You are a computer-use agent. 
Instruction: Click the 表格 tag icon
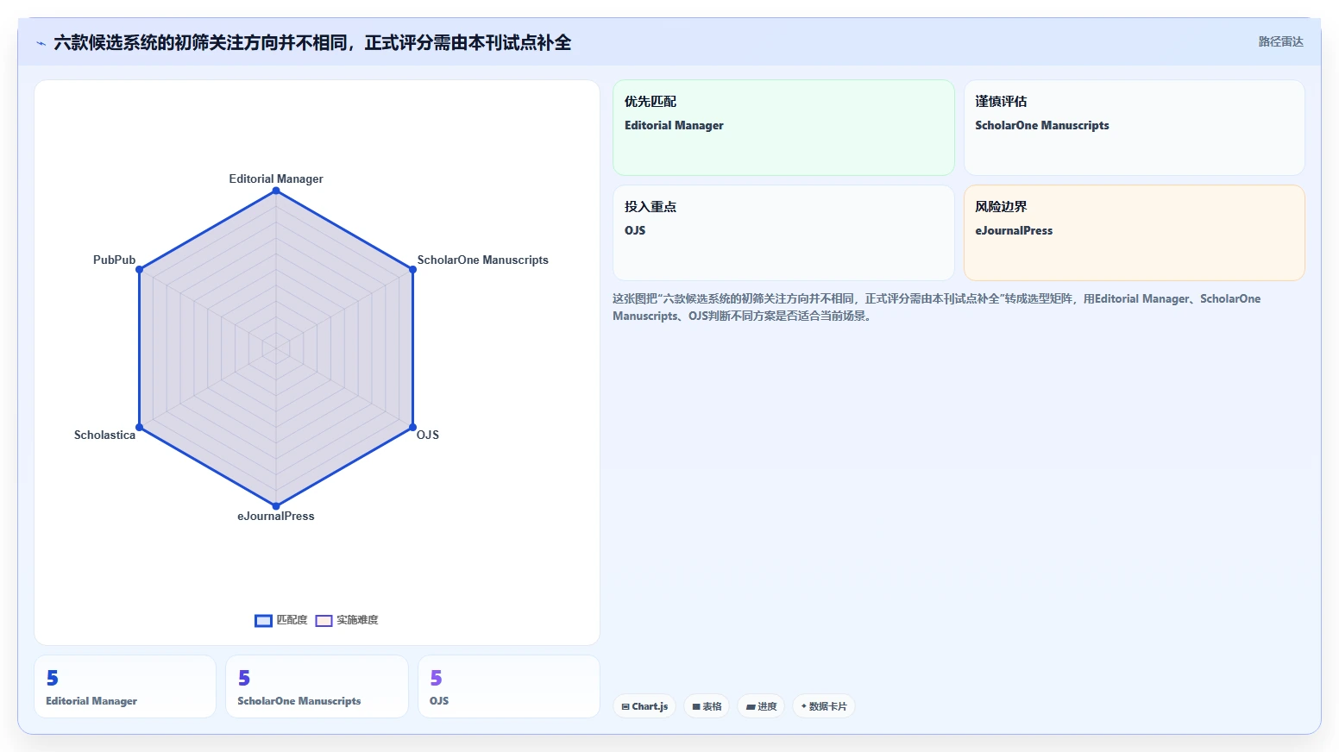[x=696, y=706]
